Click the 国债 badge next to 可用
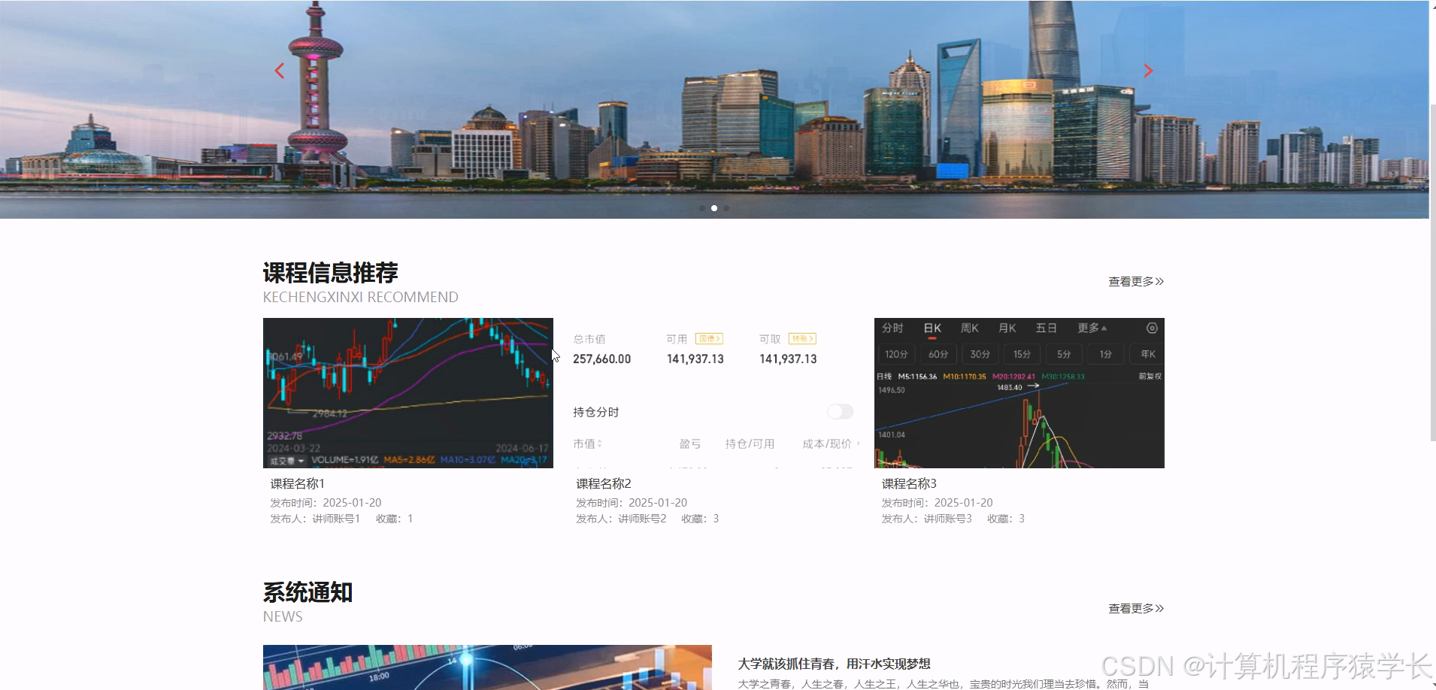Screen dimensions: 1436x690 [x=709, y=339]
